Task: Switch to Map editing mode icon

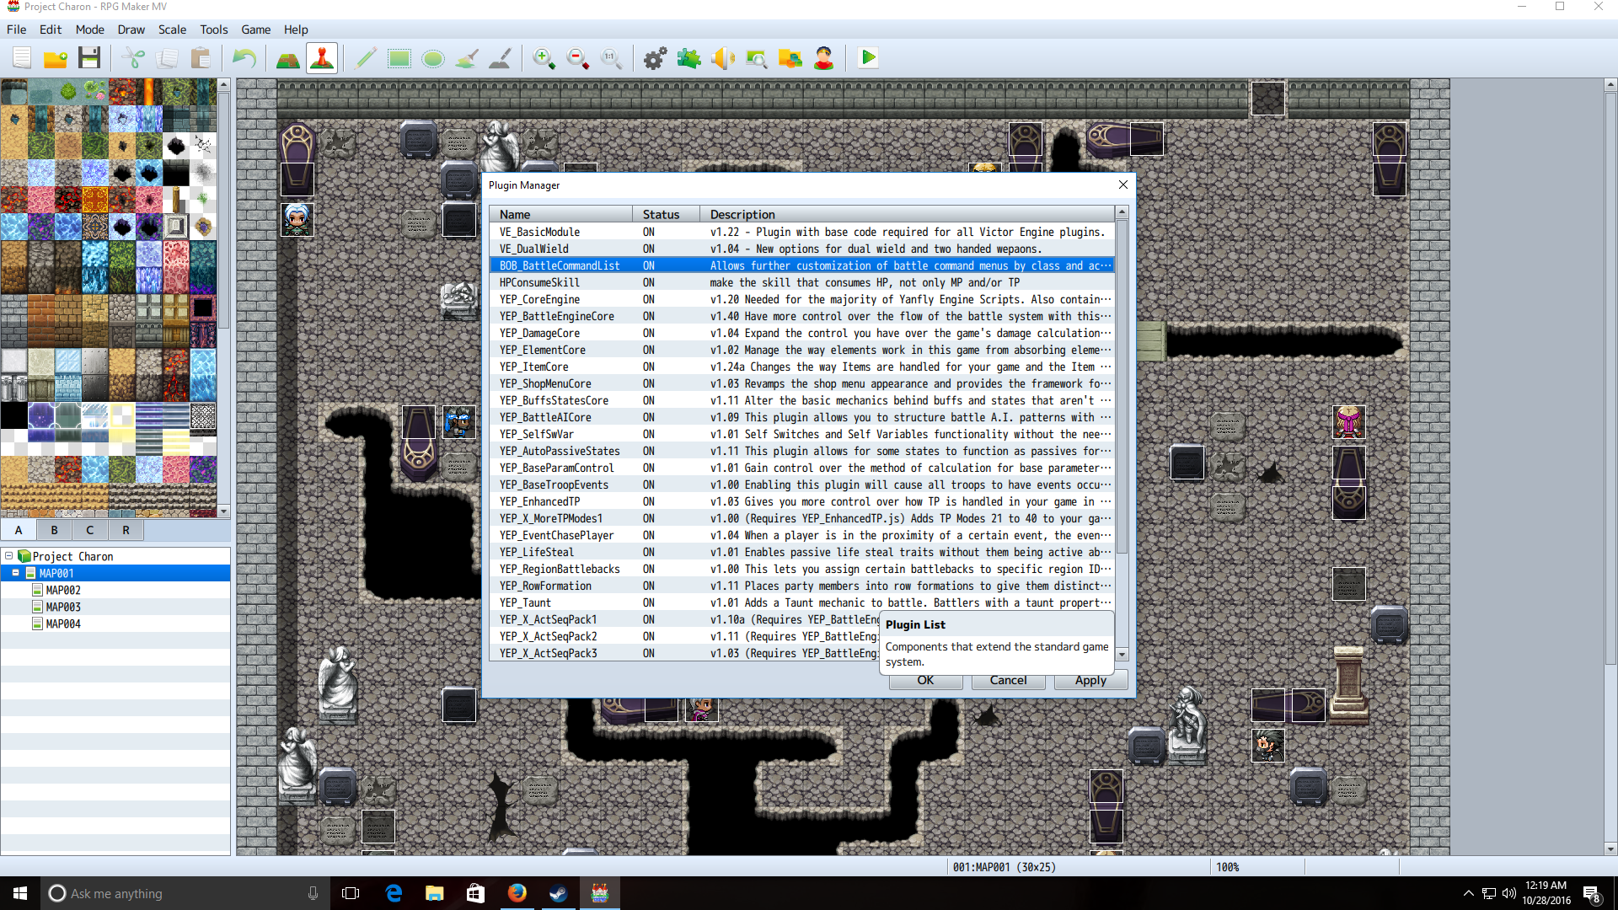Action: coord(288,58)
